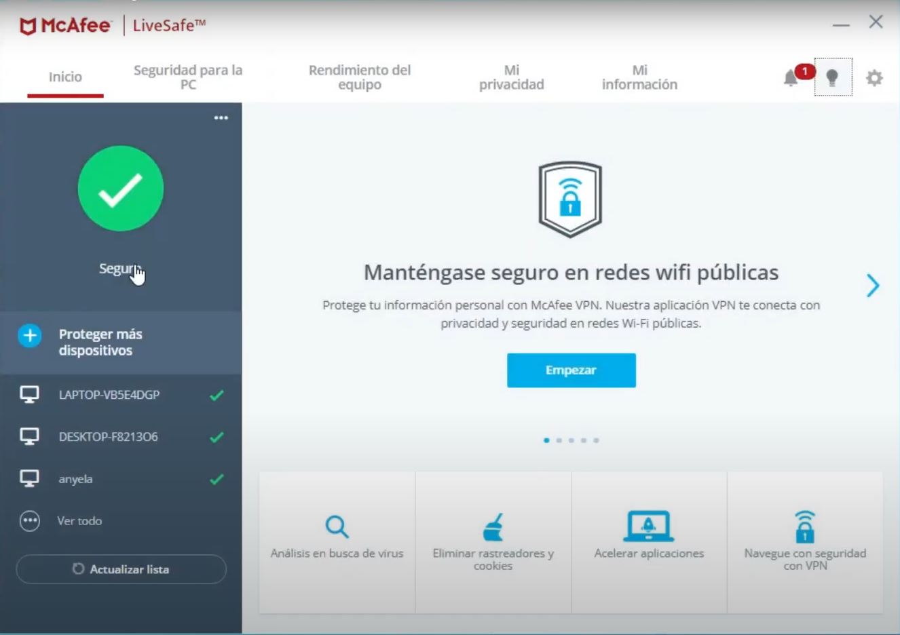This screenshot has height=635, width=900.
Task: Click the green checkmark status circle
Action: (121, 189)
